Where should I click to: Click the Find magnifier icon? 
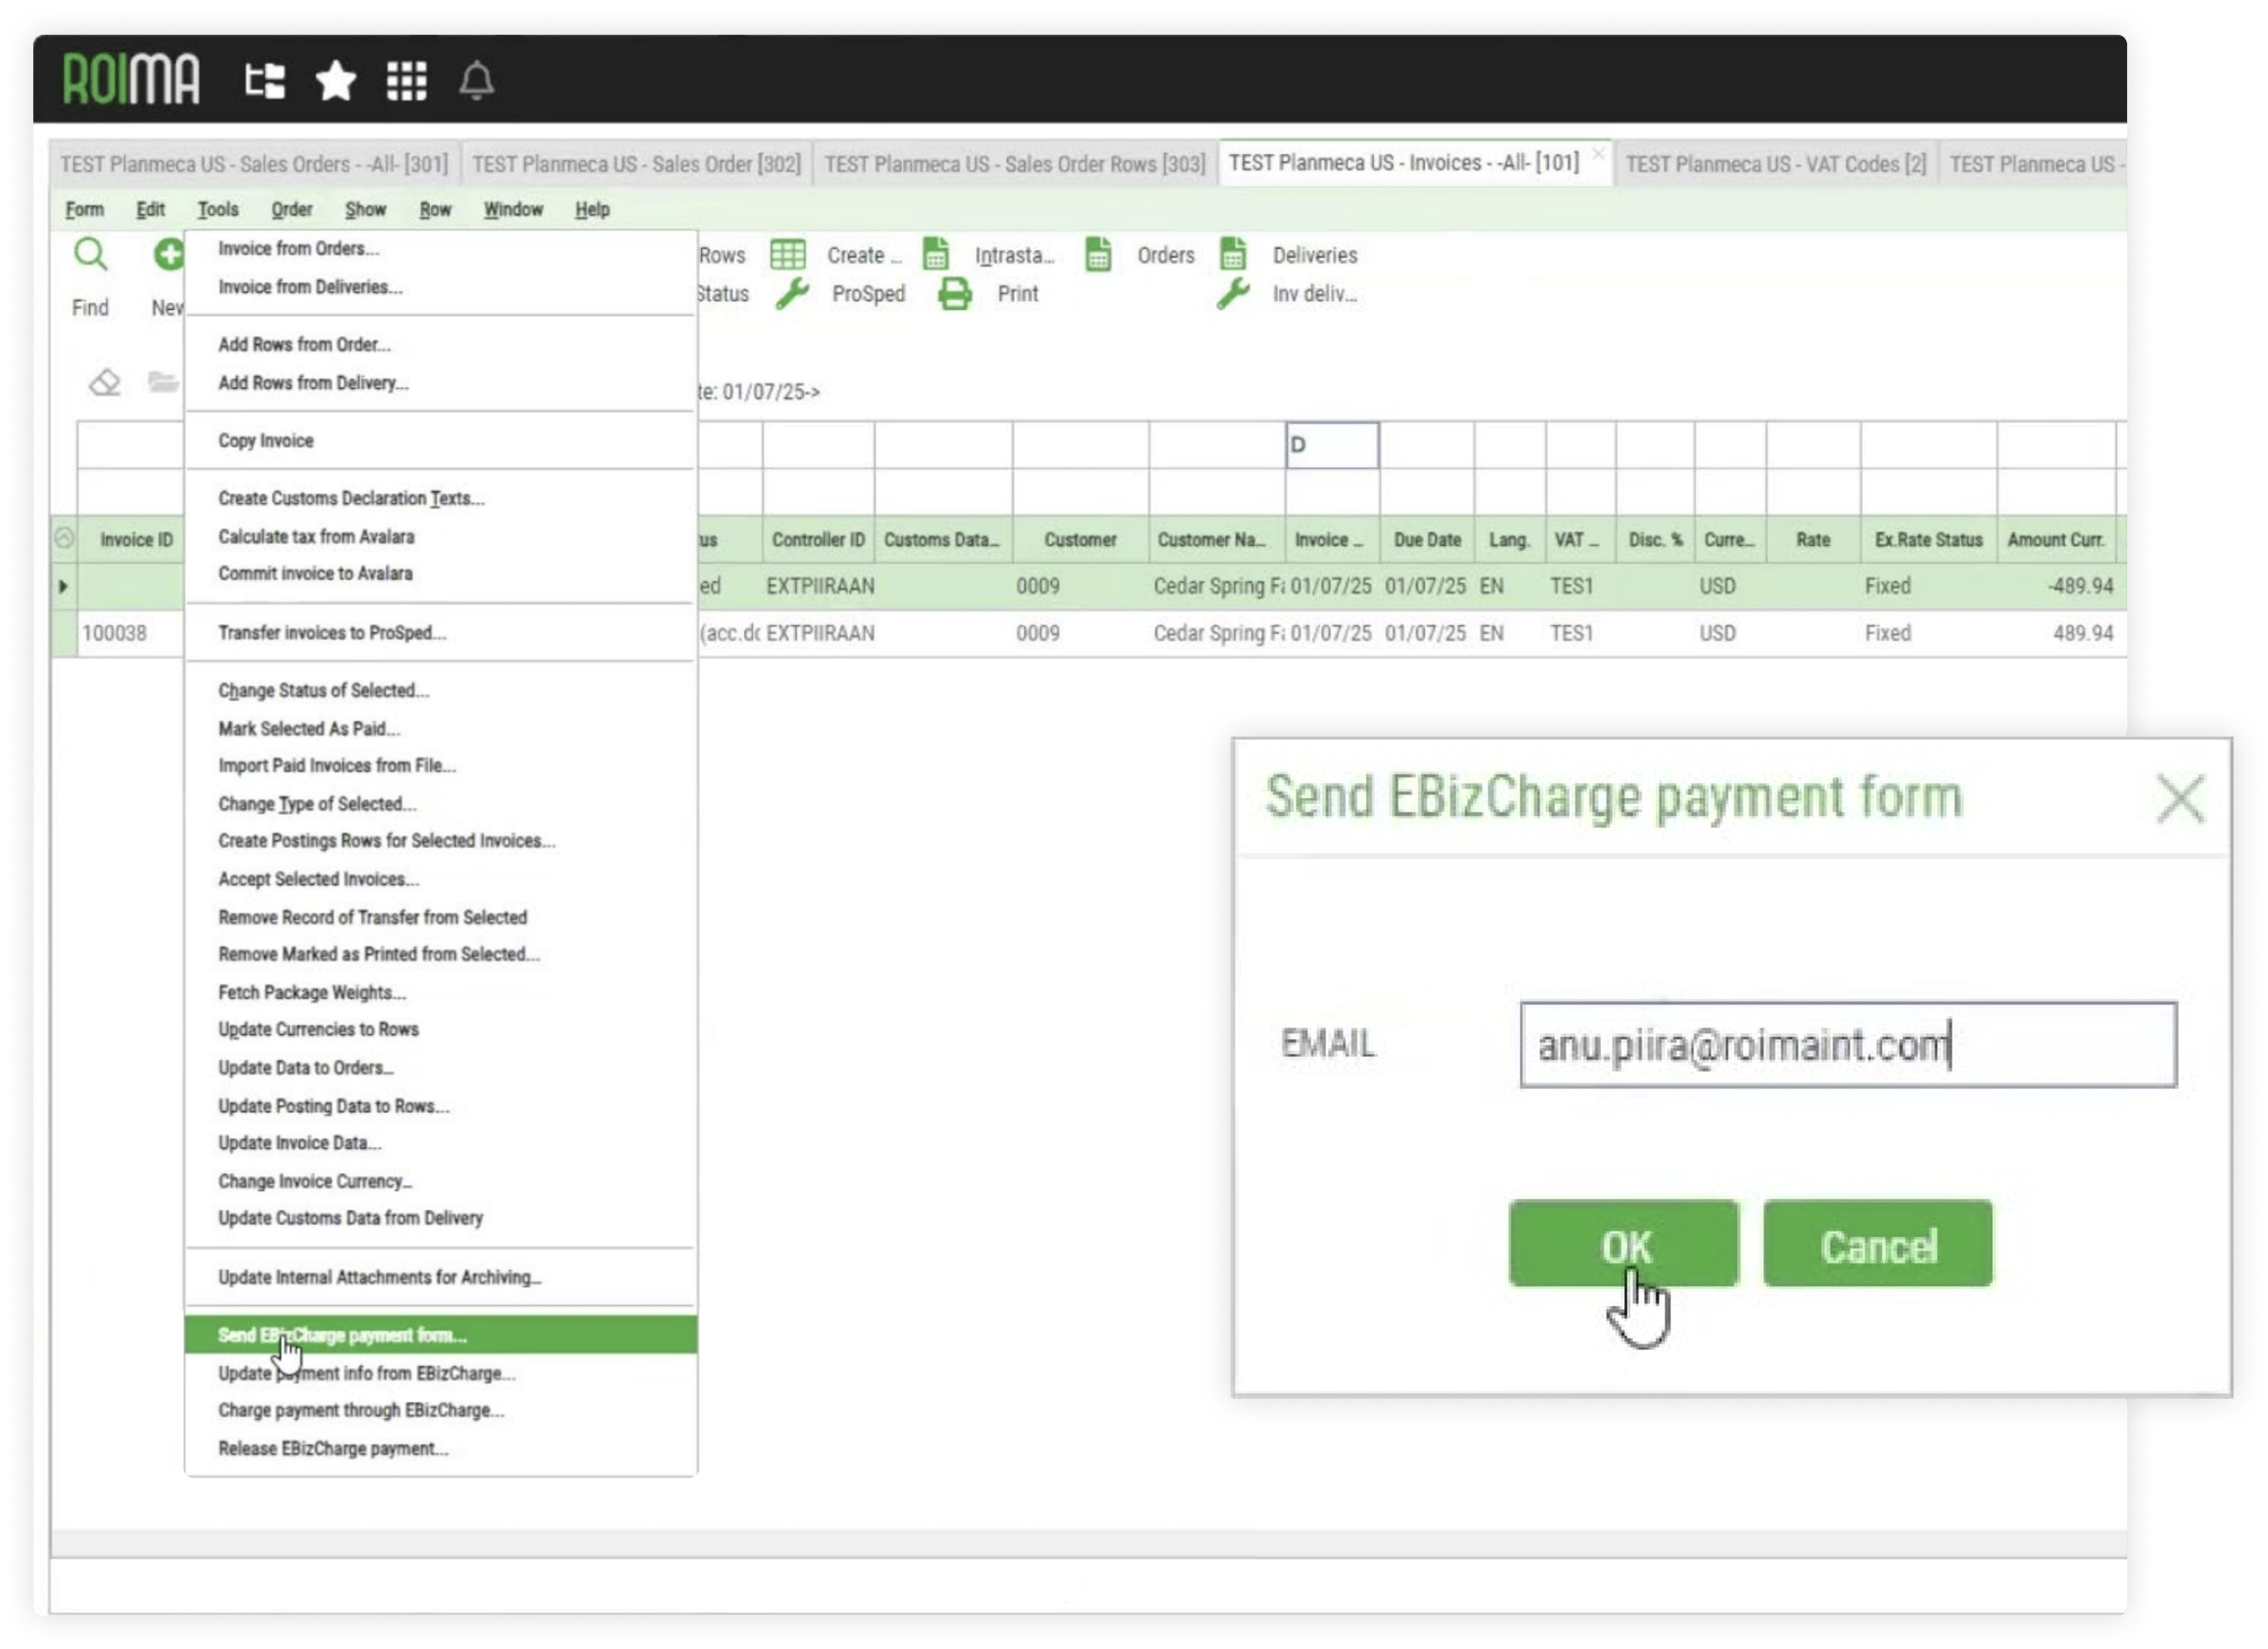click(x=90, y=254)
